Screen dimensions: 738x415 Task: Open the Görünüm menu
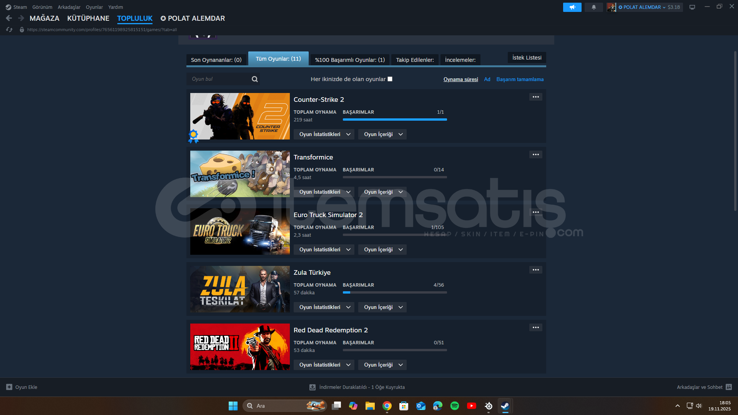(x=42, y=7)
